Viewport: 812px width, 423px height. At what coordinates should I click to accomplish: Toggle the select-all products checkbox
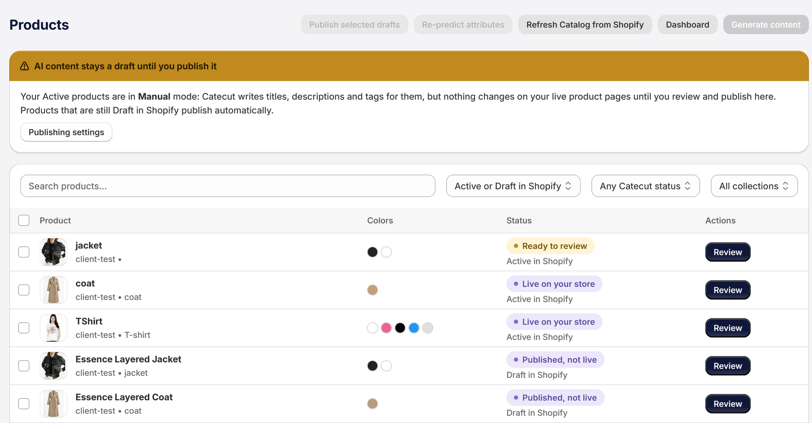click(24, 221)
